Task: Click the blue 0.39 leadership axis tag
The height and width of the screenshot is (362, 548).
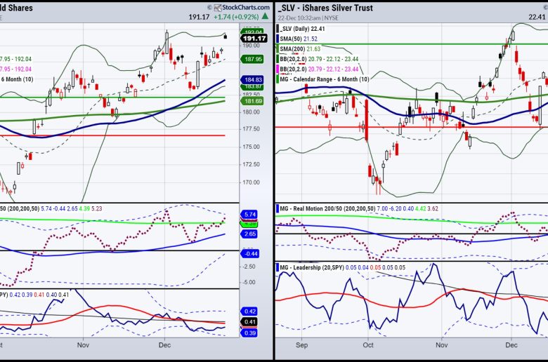Action: pos(249,333)
